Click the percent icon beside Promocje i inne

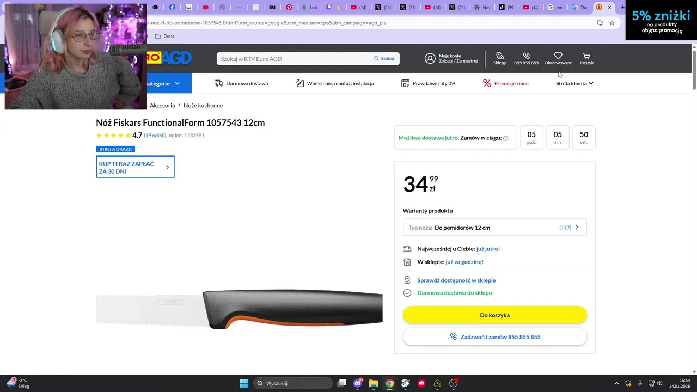pos(487,83)
